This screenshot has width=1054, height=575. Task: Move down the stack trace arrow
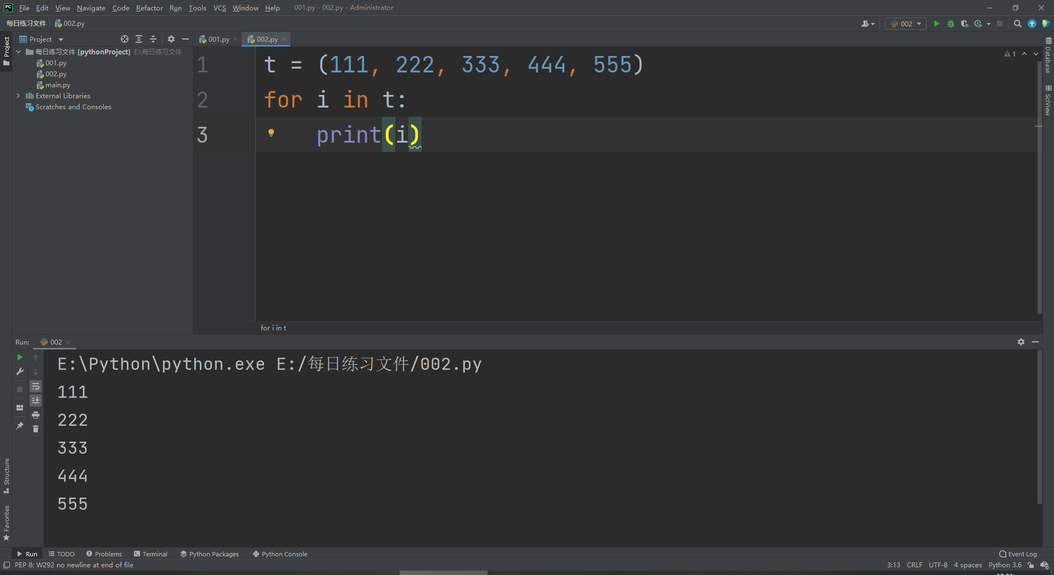tap(36, 371)
